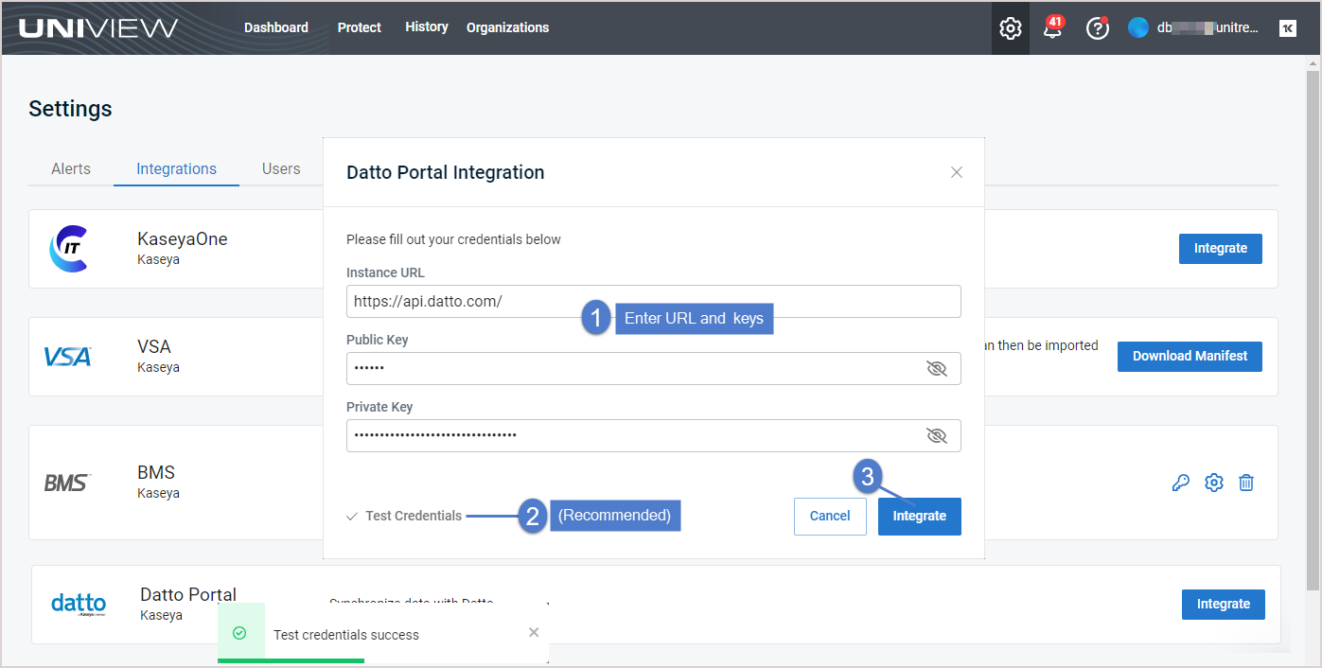Click the BMS integration name
Screen dimensions: 1322x668
point(156,472)
